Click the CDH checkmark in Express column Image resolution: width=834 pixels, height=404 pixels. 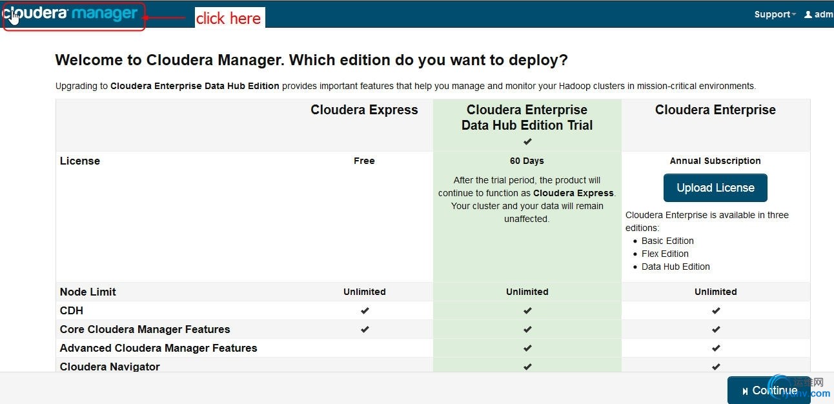365,310
